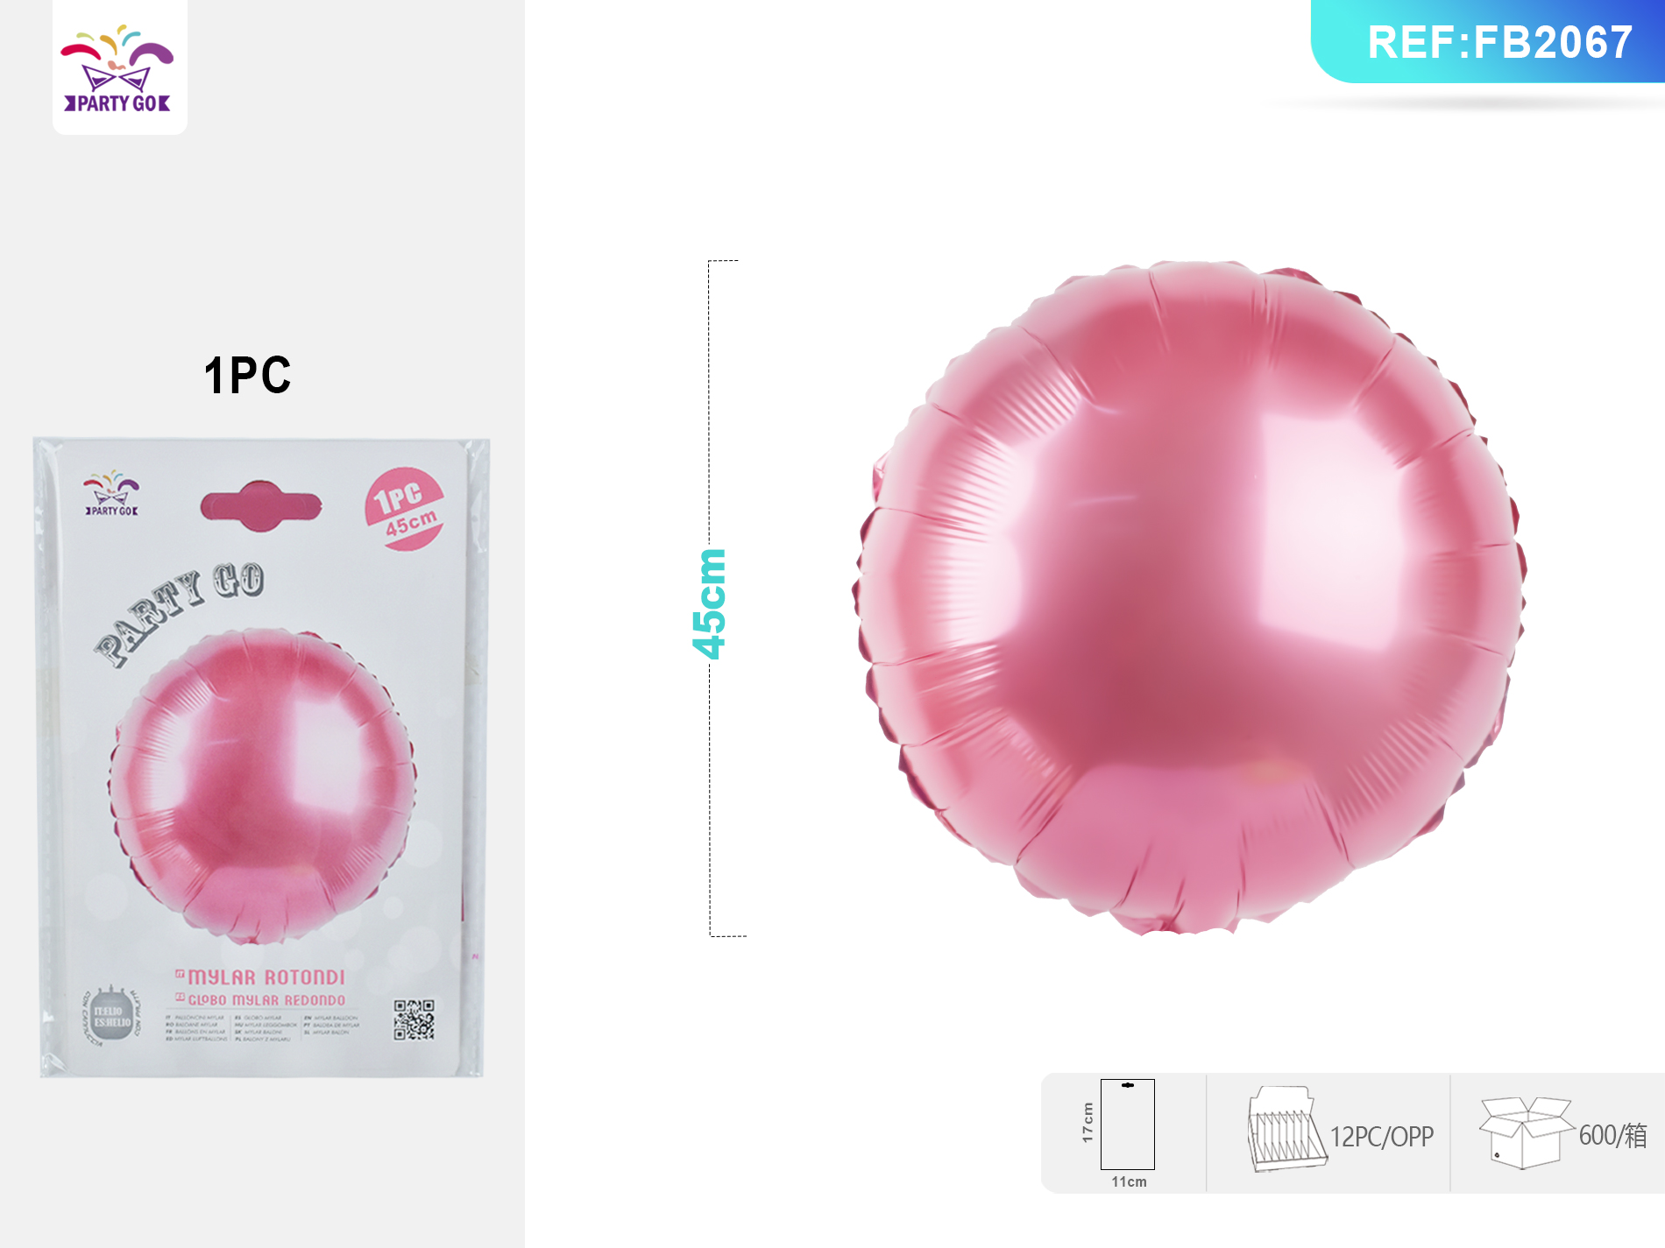Image resolution: width=1665 pixels, height=1248 pixels.
Task: Click the 11cm package width label
Action: [x=1129, y=1182]
